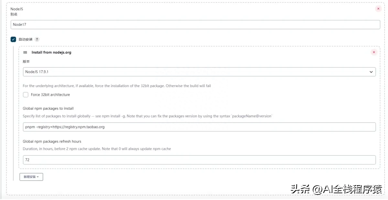388x200 pixels.
Task: Delete the Node17 NodeJS installation entry
Action: [x=378, y=9]
